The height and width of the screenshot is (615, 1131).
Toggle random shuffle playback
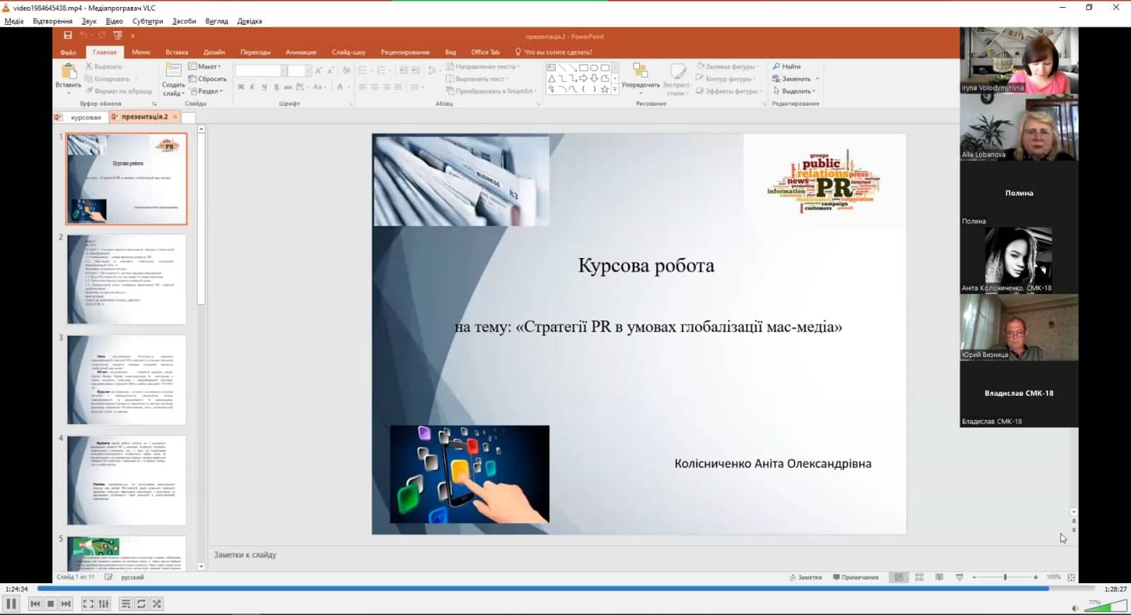pos(157,604)
